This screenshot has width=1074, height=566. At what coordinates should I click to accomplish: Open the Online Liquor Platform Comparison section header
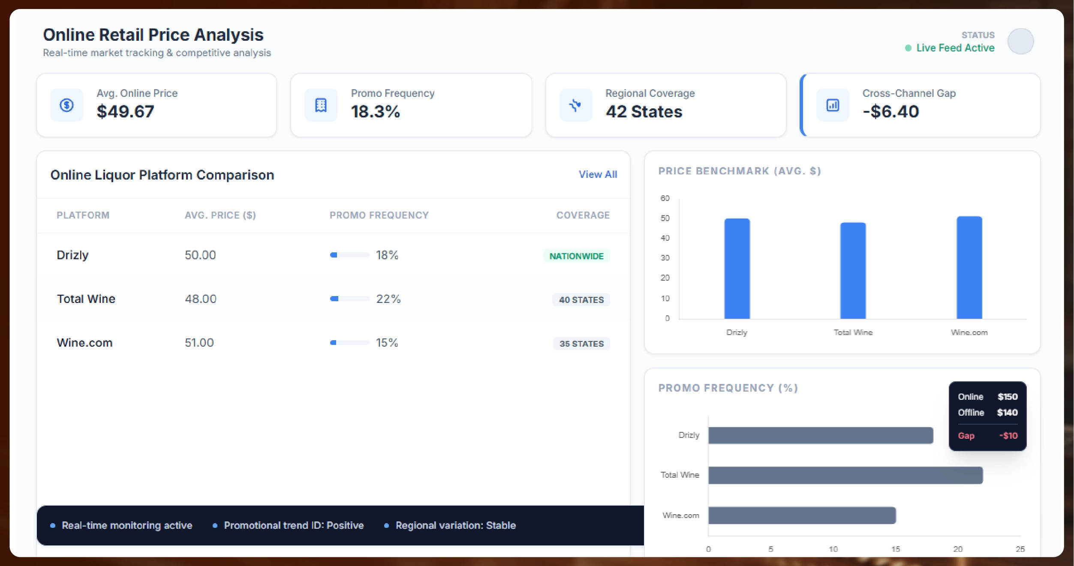click(162, 174)
